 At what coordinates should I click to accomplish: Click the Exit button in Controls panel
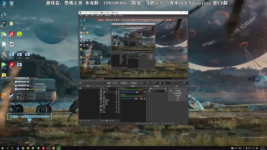click(178, 100)
